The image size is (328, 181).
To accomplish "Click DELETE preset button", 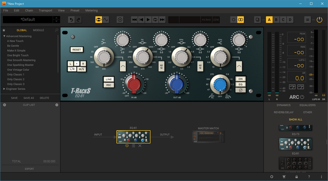I will pyautogui.click(x=44, y=98).
